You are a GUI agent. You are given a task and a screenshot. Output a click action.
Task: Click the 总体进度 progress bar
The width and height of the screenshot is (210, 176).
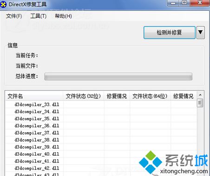118,76
